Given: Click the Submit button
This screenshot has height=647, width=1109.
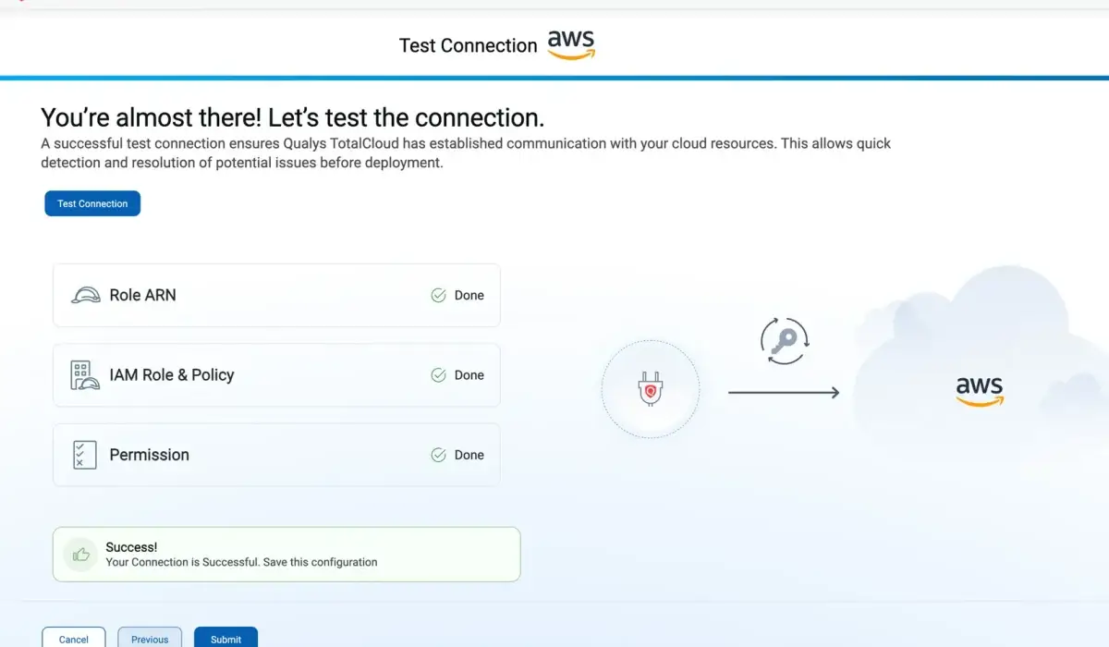Looking at the screenshot, I should pyautogui.click(x=225, y=638).
